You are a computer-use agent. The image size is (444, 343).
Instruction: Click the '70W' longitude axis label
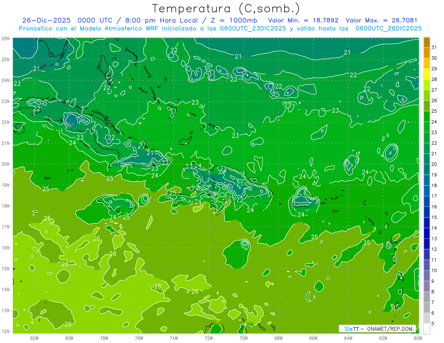tap(243, 338)
